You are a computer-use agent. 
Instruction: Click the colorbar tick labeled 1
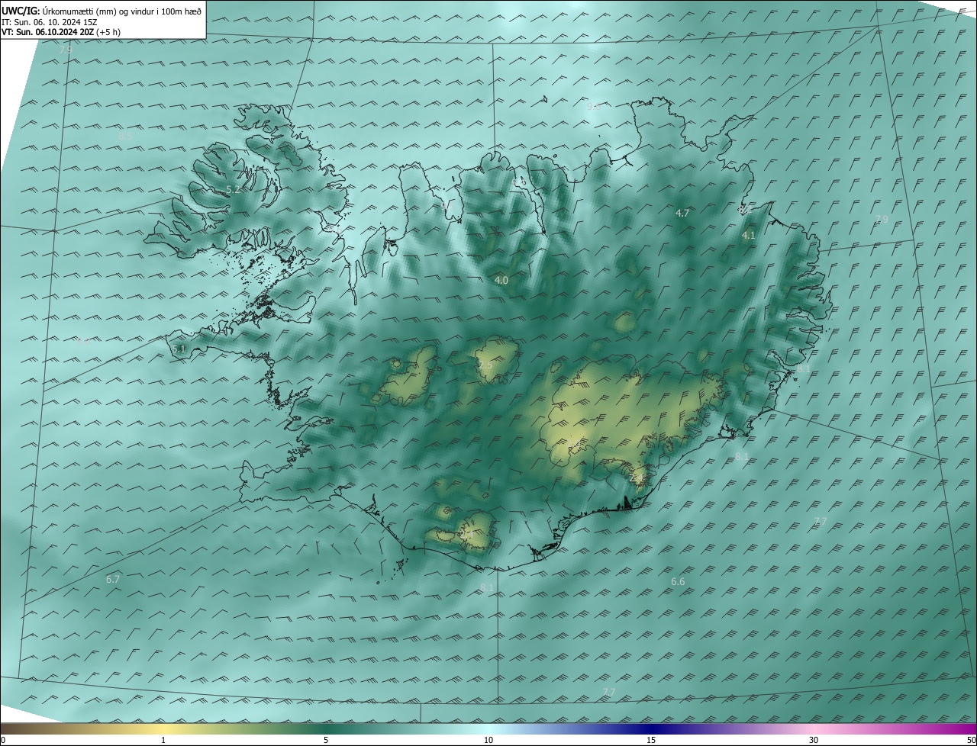pos(163,740)
